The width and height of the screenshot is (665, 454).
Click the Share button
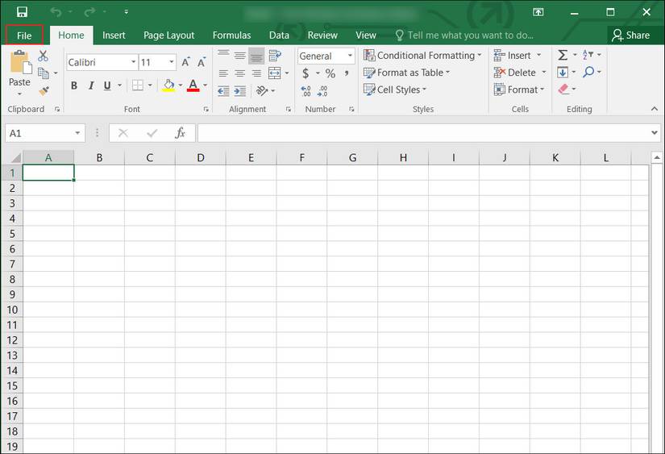tap(630, 35)
